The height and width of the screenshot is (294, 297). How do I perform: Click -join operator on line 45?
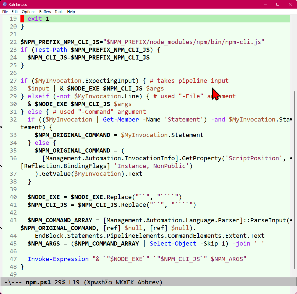pyautogui.click(x=241, y=244)
